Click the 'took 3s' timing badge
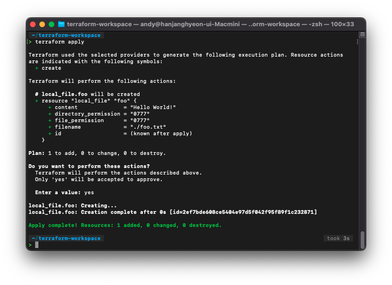This screenshot has width=392, height=285. (x=338, y=238)
